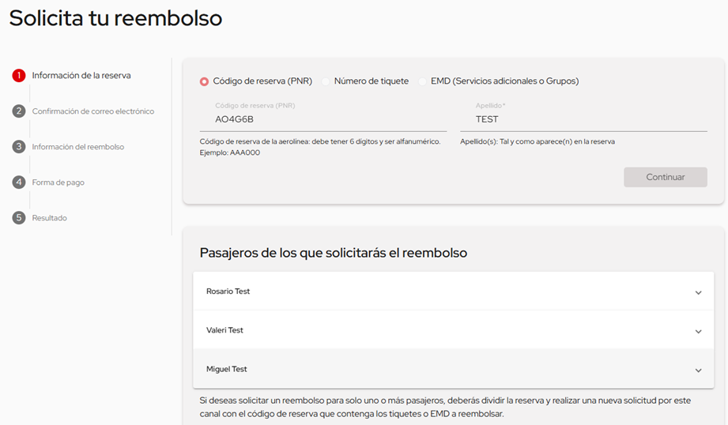Choose the EMD (Servicios adicionales o Grupos) option
The width and height of the screenshot is (728, 425).
(423, 81)
